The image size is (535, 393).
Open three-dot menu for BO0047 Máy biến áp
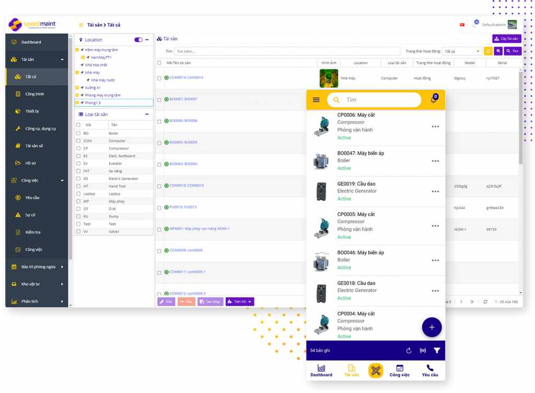point(435,161)
